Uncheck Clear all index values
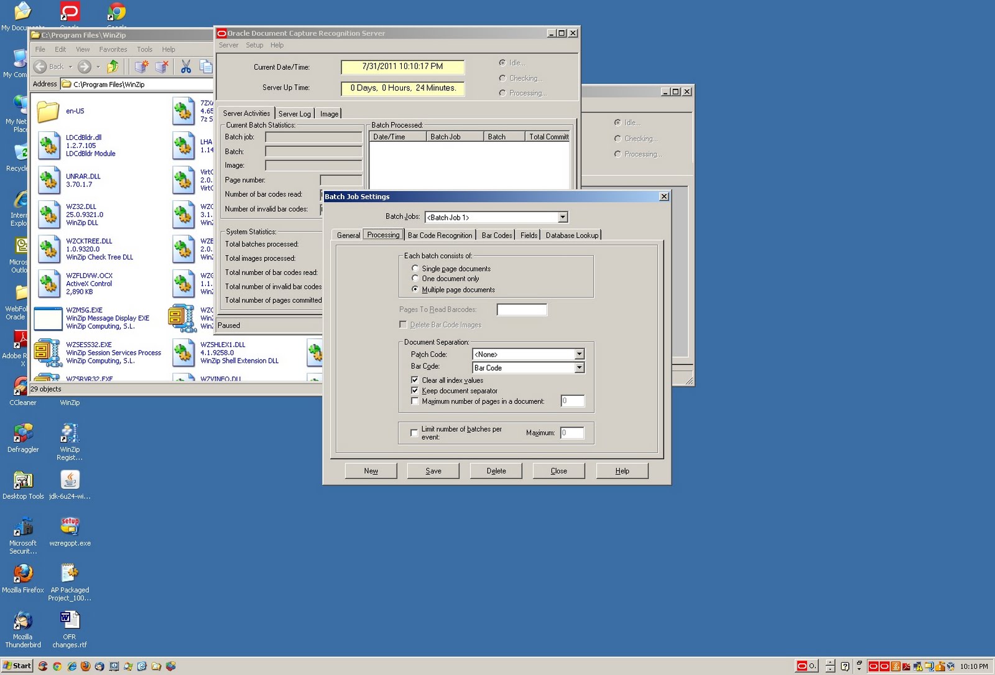This screenshot has height=675, width=995. click(415, 380)
